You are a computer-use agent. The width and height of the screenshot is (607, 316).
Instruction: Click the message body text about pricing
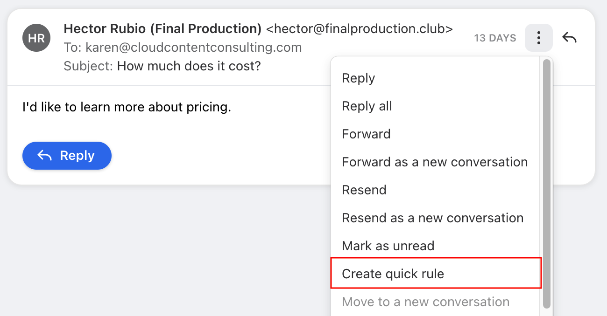[127, 108]
